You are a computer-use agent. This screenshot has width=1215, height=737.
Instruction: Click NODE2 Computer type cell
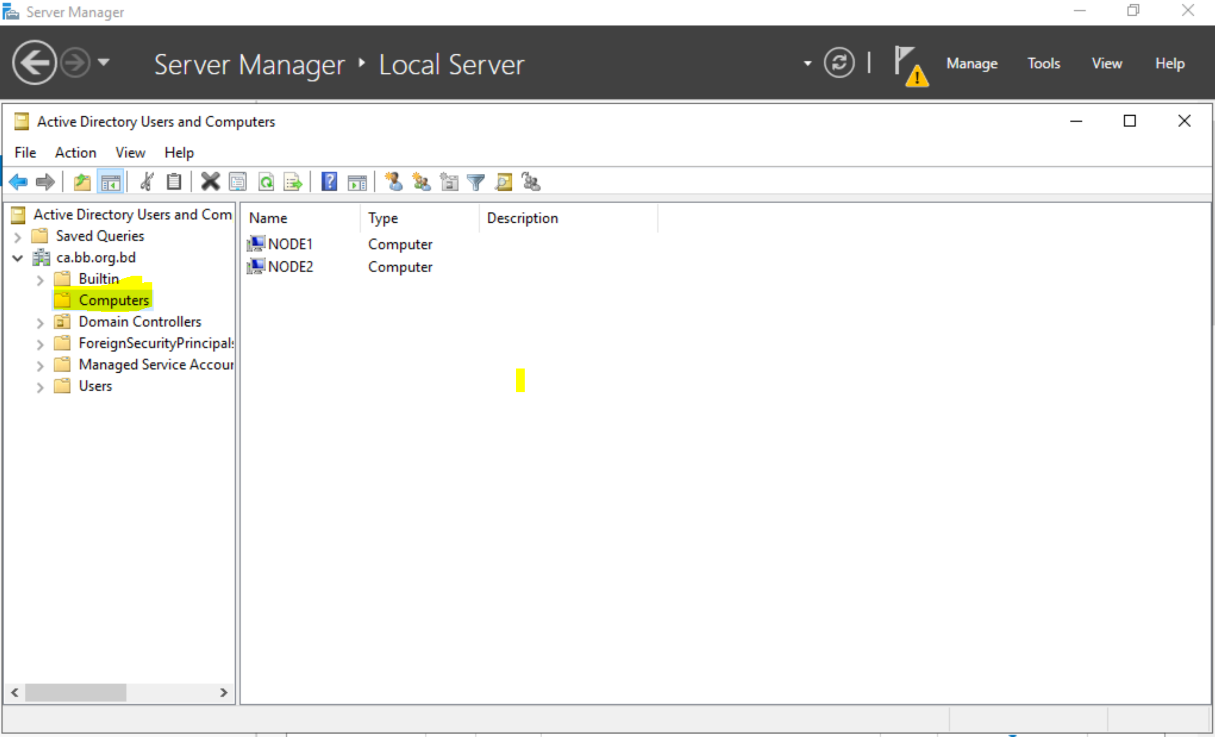pos(400,267)
